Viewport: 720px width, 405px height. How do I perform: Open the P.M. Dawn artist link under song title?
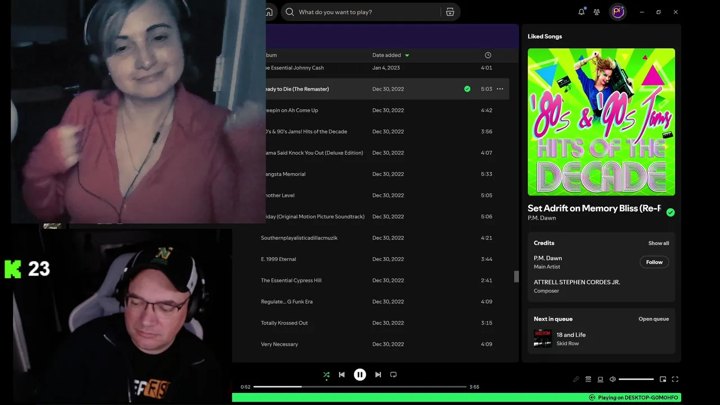tap(542, 218)
